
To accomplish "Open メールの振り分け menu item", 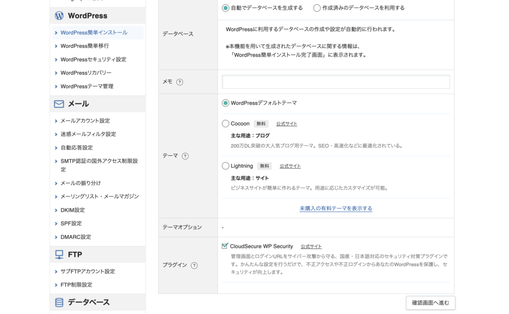I will point(81,183).
